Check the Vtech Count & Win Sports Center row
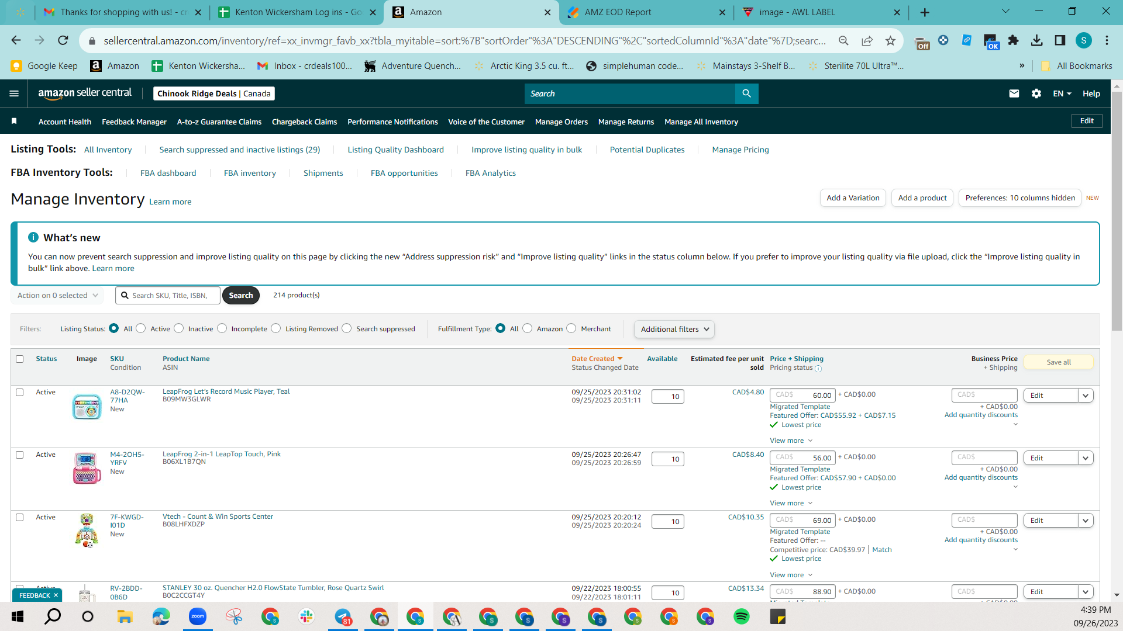Image resolution: width=1123 pixels, height=631 pixels. pyautogui.click(x=20, y=518)
